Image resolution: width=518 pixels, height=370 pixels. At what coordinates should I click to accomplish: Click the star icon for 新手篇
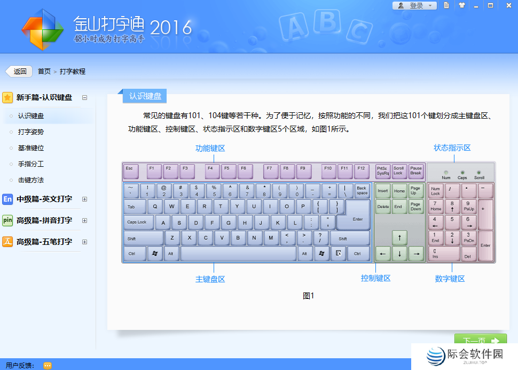click(7, 97)
